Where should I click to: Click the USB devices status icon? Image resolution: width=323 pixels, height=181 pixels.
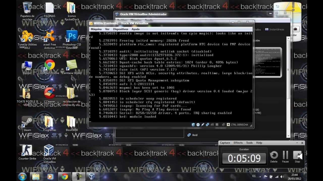tap(203, 125)
